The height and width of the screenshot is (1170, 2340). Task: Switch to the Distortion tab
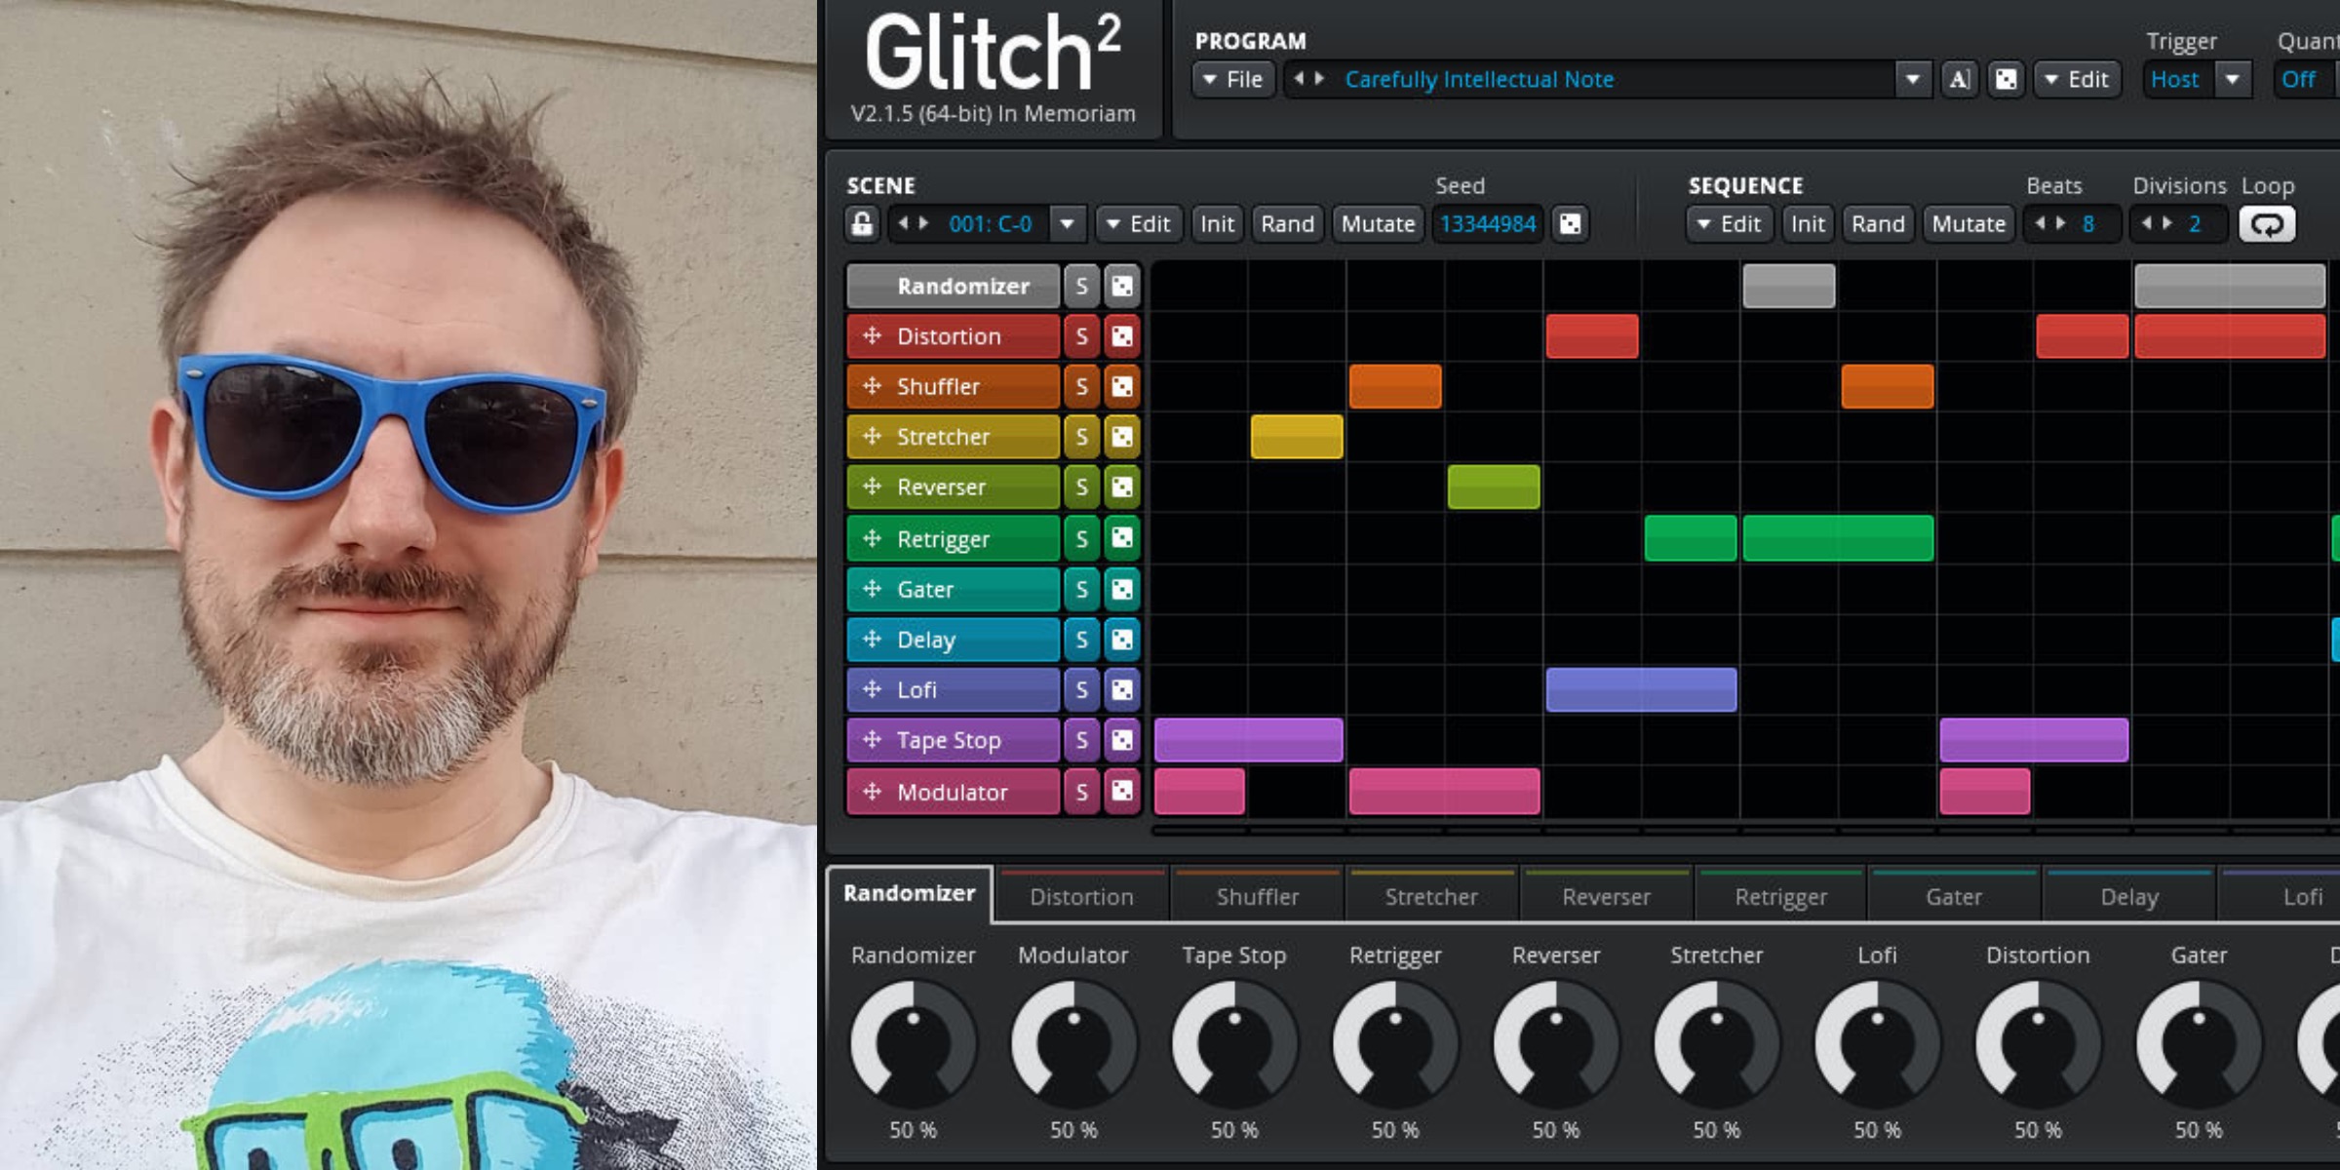tap(1081, 896)
